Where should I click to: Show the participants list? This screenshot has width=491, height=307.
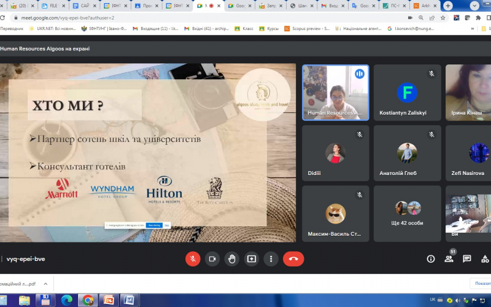[x=449, y=258]
